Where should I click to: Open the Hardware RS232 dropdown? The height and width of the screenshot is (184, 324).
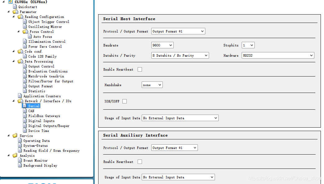pos(278,55)
